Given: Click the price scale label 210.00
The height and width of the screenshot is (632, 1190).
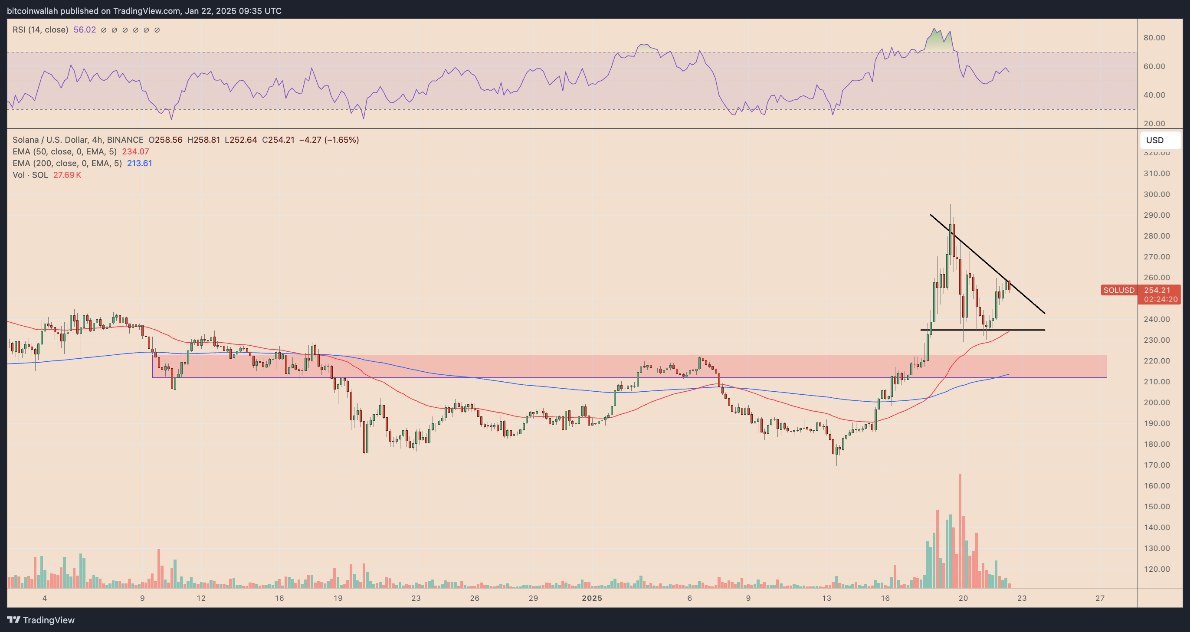Looking at the screenshot, I should coord(1157,382).
